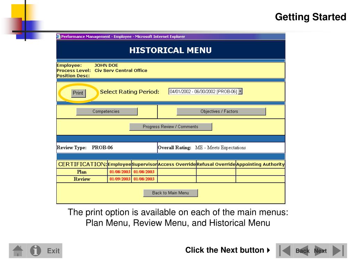Open Objectives / Factors
The height and width of the screenshot is (267, 356).
tap(221, 112)
